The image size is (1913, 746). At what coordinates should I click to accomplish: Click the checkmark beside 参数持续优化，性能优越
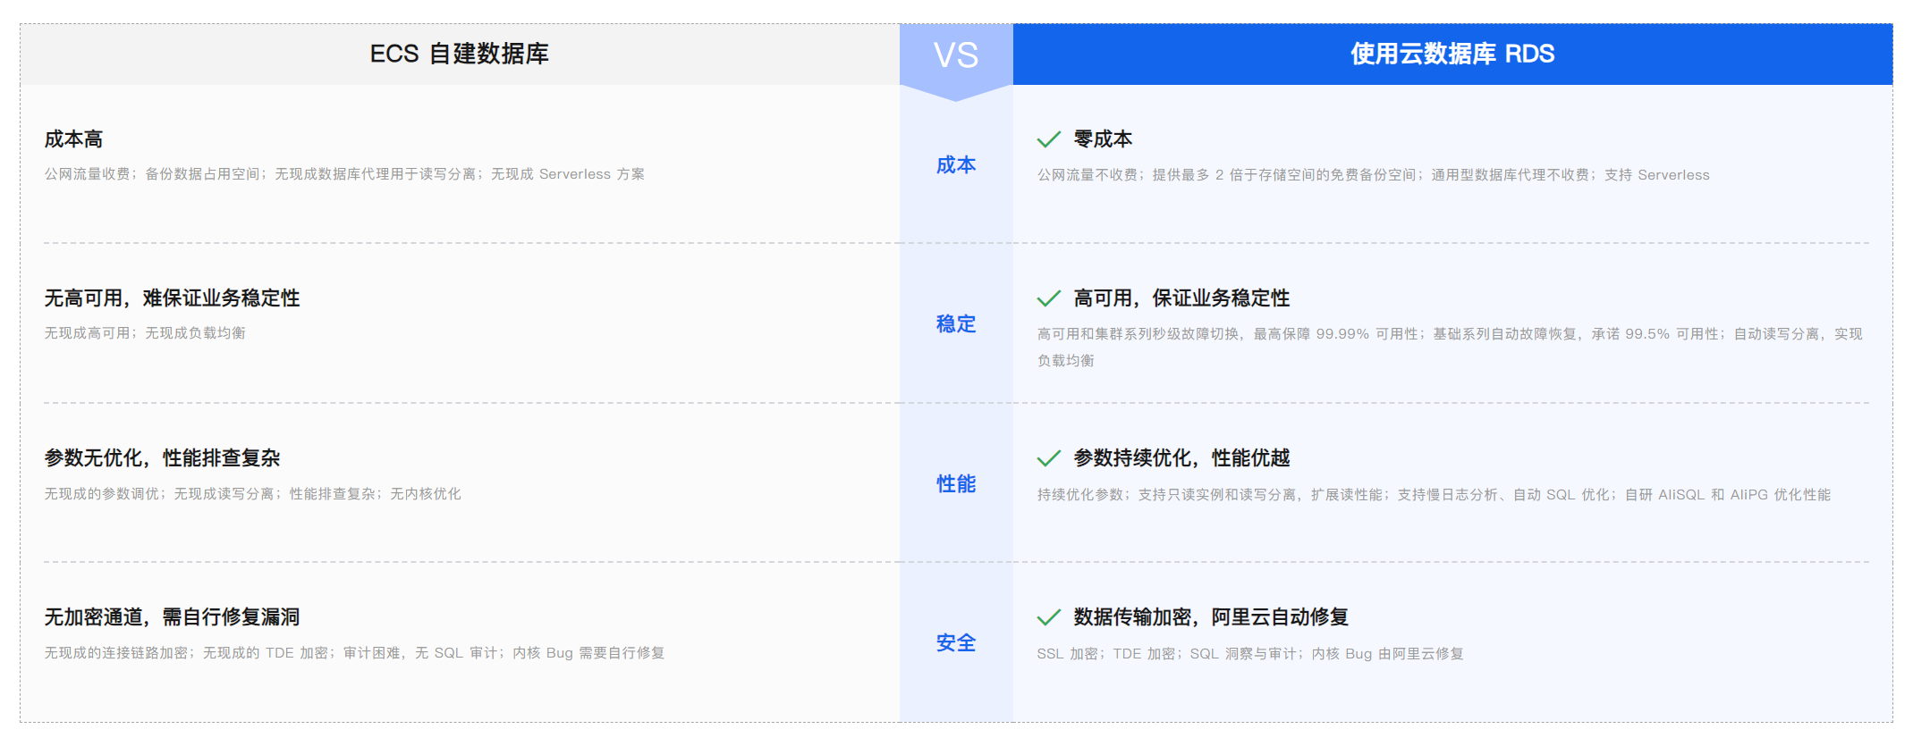pos(1048,458)
